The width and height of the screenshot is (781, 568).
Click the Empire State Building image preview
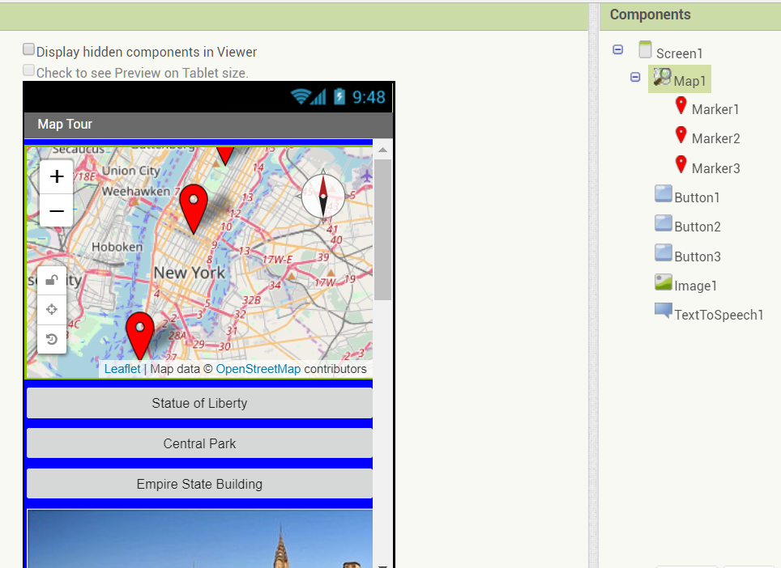pyautogui.click(x=200, y=539)
